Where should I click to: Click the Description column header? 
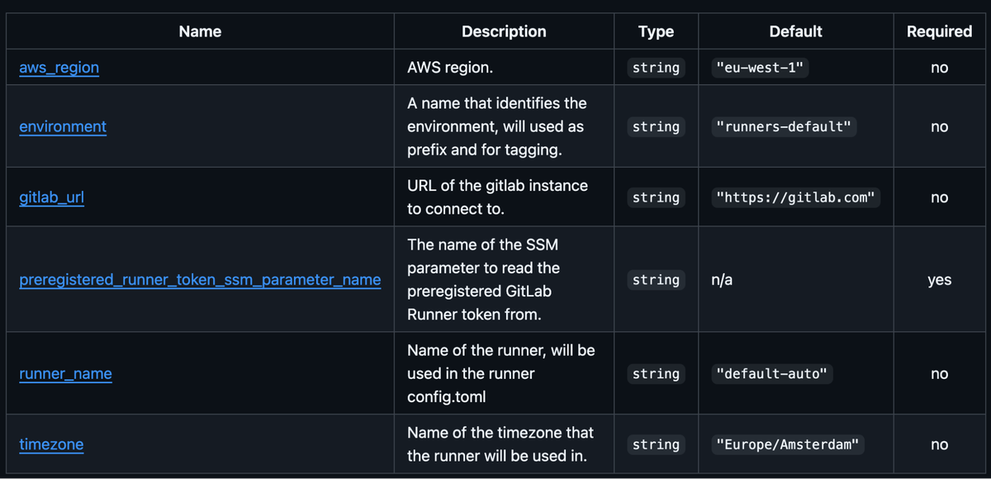[x=504, y=31]
